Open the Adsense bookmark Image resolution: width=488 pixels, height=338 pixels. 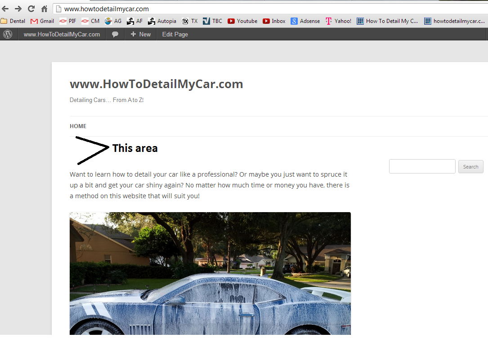coord(305,21)
